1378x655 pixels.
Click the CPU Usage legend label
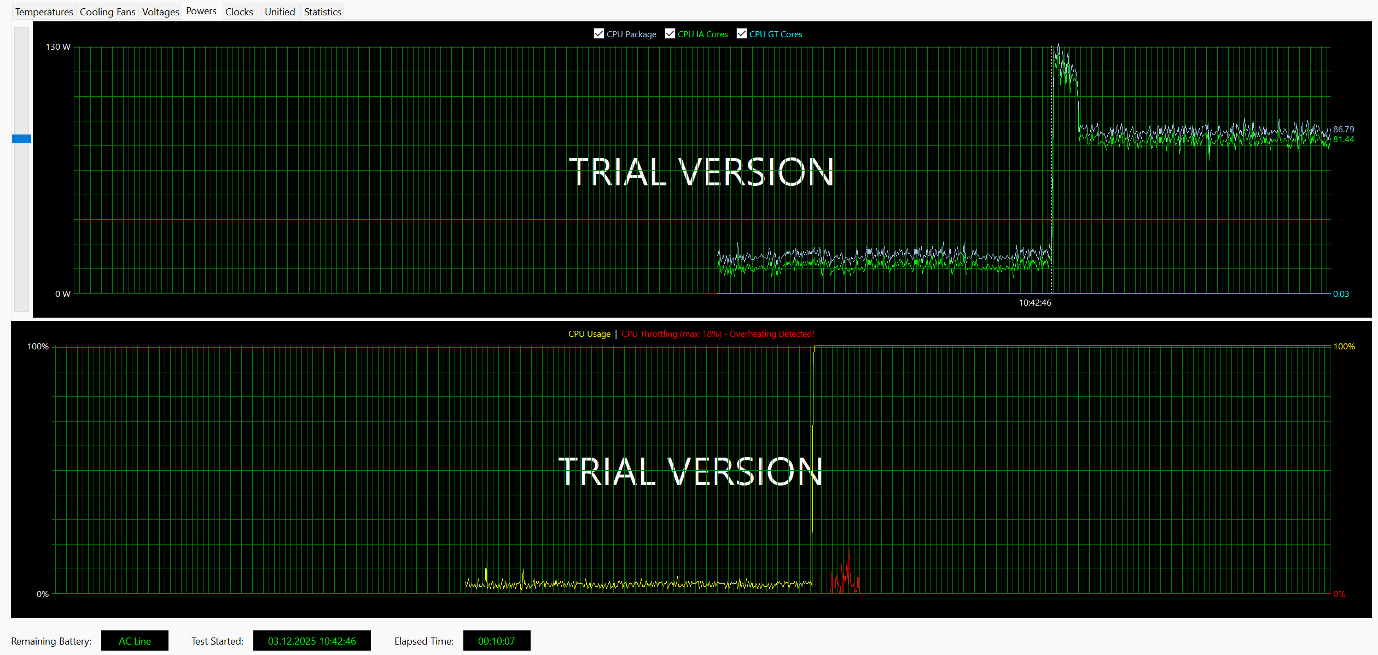tap(589, 334)
